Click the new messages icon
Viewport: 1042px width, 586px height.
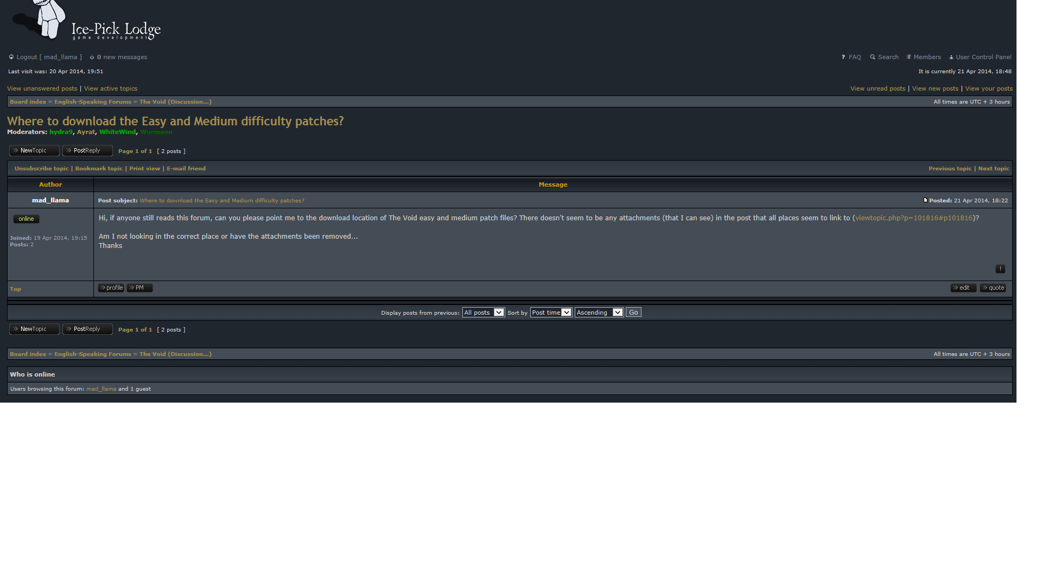click(92, 57)
